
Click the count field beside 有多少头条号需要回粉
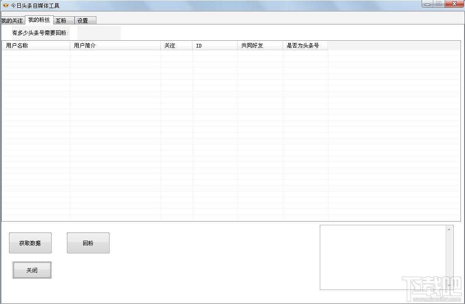pyautogui.click(x=99, y=33)
